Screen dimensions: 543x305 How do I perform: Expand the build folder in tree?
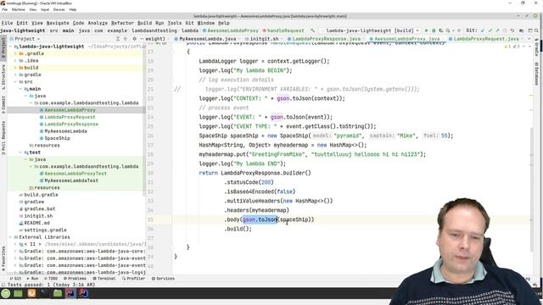click(x=15, y=68)
